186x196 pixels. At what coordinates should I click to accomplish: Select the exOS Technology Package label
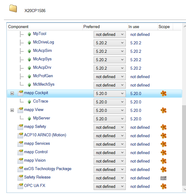pyautogui.click(x=48, y=169)
